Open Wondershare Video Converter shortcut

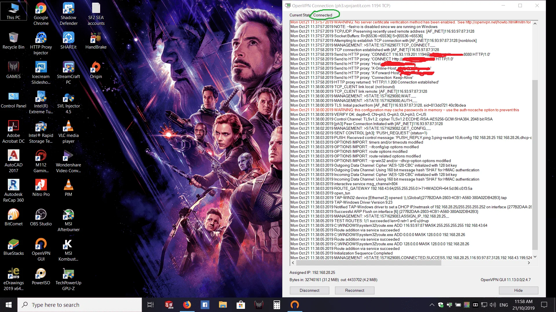(x=69, y=161)
